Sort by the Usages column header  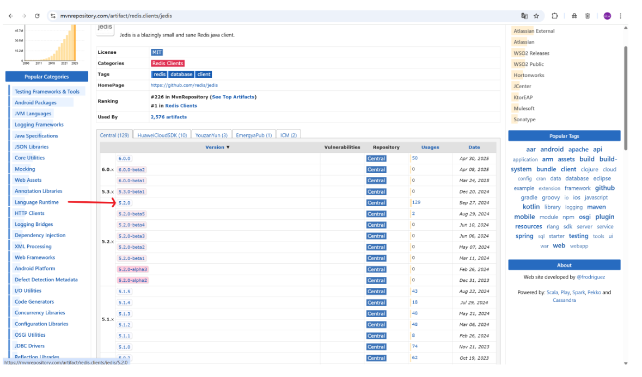[x=430, y=147]
